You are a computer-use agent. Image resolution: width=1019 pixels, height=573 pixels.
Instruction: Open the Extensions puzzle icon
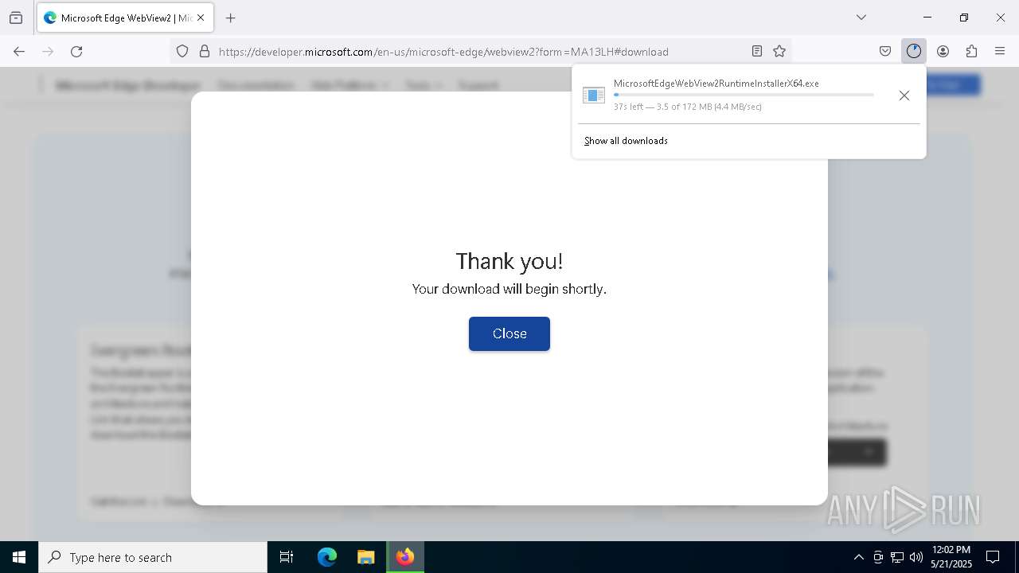pos(971,51)
